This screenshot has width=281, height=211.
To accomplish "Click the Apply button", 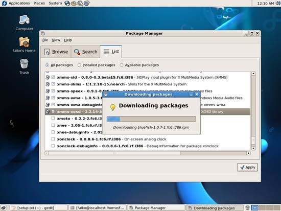I will 247,167.
